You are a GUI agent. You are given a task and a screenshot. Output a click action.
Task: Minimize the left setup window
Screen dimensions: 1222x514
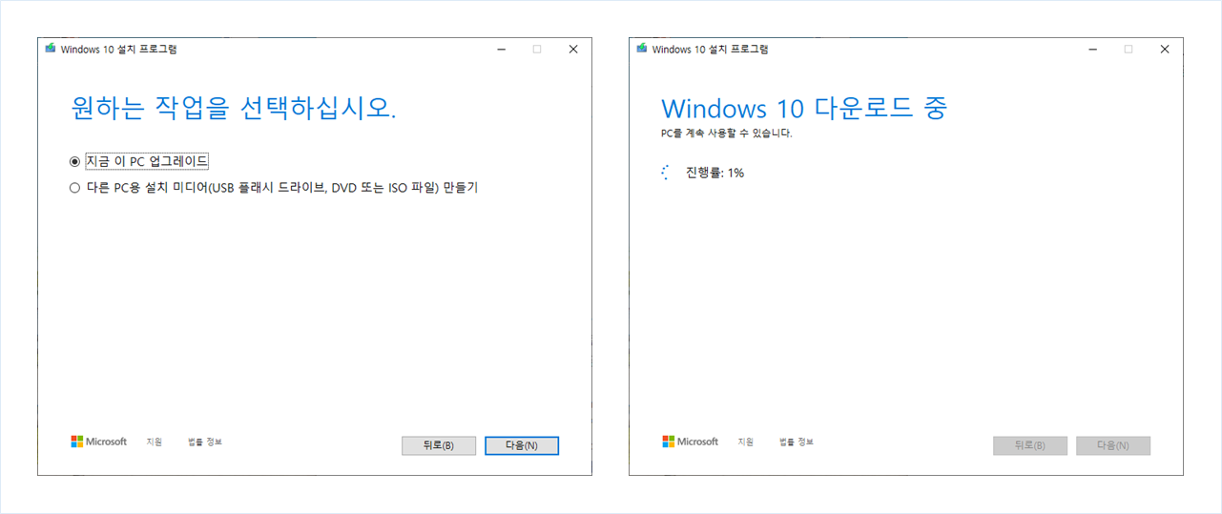(501, 49)
